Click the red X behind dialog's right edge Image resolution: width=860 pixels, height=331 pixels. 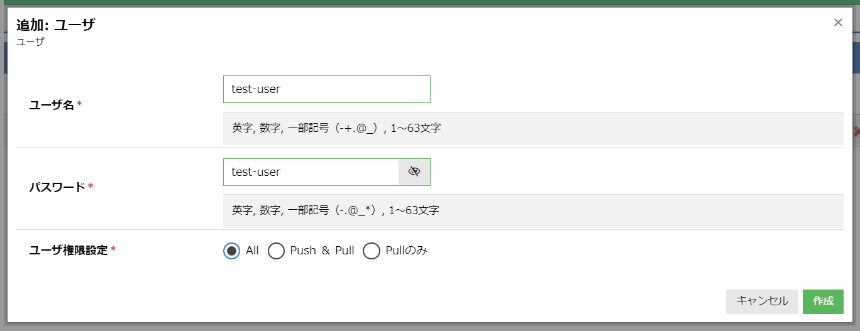pos(856,131)
